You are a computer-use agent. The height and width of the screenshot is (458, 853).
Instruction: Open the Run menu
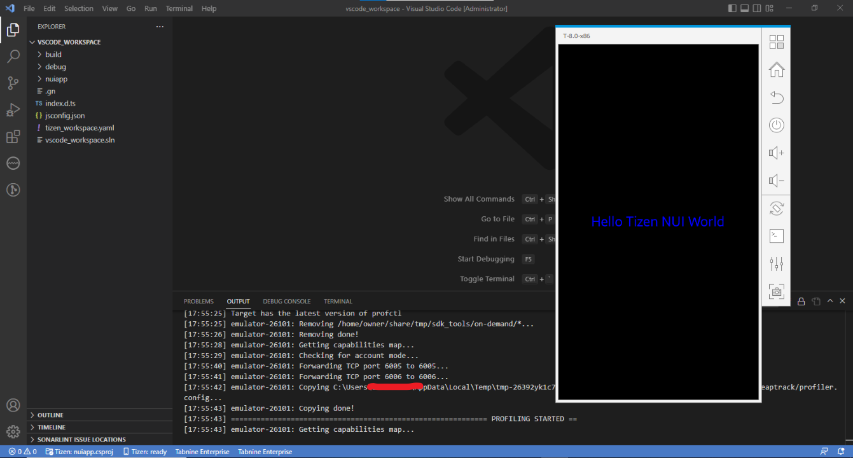coord(150,8)
